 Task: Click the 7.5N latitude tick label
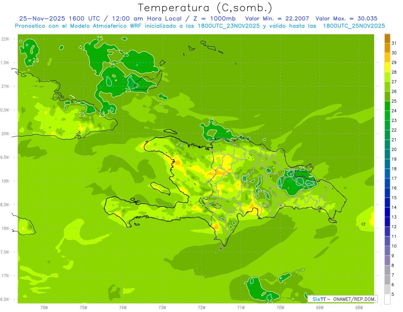click(5, 252)
